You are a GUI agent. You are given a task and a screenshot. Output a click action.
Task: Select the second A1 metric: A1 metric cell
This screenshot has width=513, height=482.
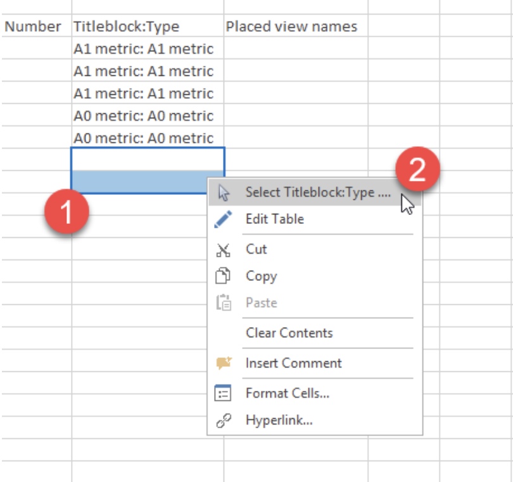click(x=148, y=71)
